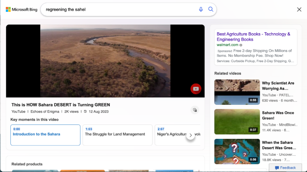Select 'The Struggle for Land Management' moment
The height and width of the screenshot is (172, 307).
point(117,135)
